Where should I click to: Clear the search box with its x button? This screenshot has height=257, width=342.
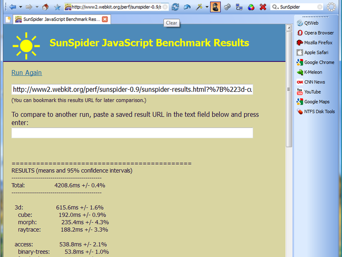pyautogui.click(x=320, y=7)
